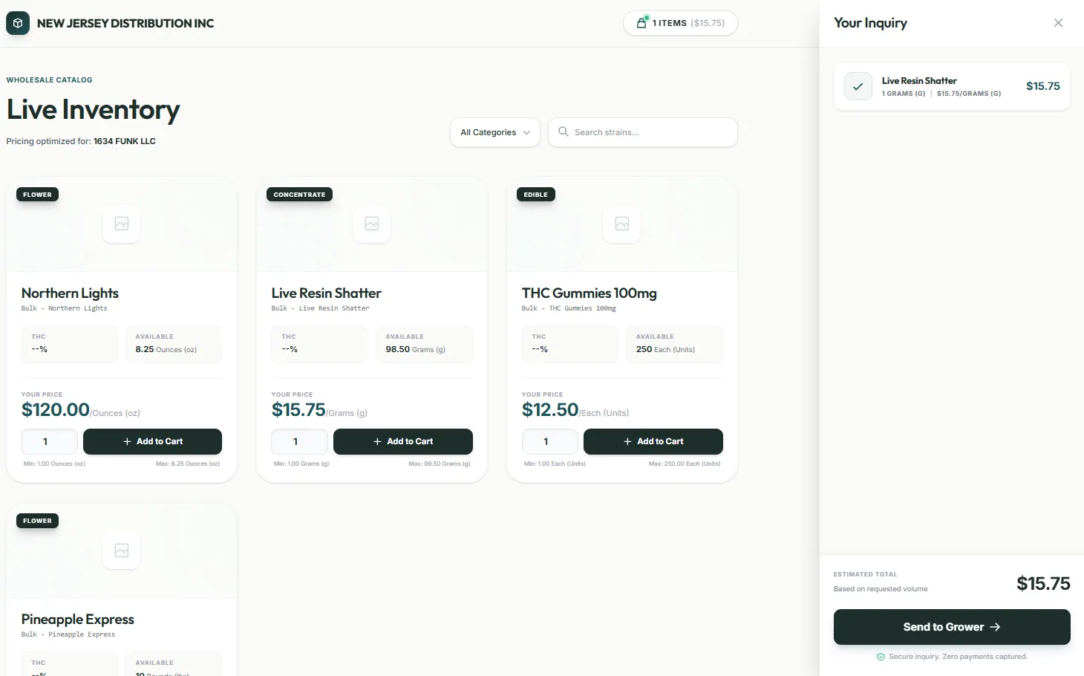Send inquiry with Send to Grower button
This screenshot has height=676, width=1084.
(952, 627)
